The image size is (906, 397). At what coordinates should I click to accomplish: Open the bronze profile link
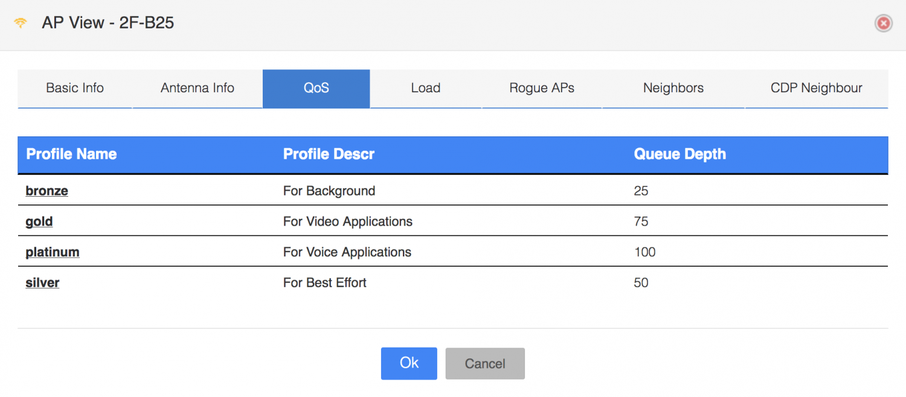[x=47, y=191]
